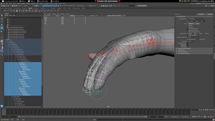215x121 pixels.
Task: Click the Edit Pivot button
Action: [191, 24]
